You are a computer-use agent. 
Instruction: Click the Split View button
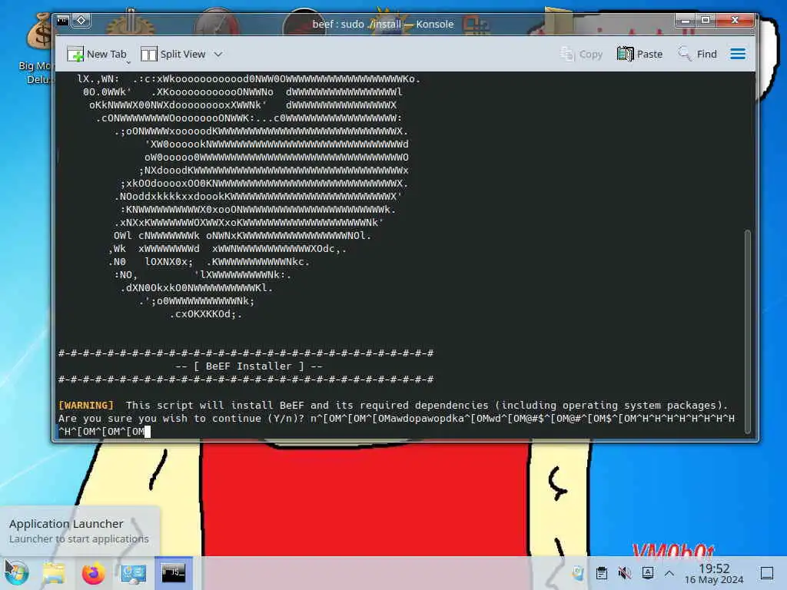point(173,54)
